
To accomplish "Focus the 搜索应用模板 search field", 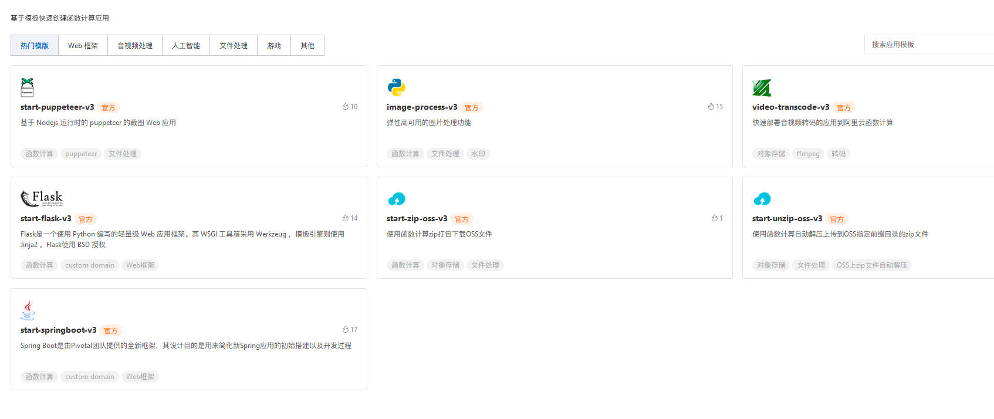I will 929,45.
